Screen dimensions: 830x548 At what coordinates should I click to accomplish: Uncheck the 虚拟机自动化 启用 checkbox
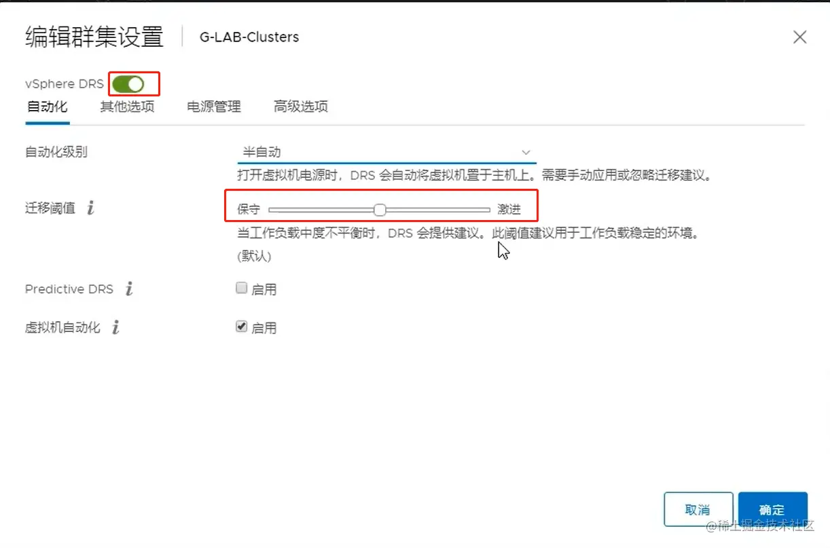(241, 327)
